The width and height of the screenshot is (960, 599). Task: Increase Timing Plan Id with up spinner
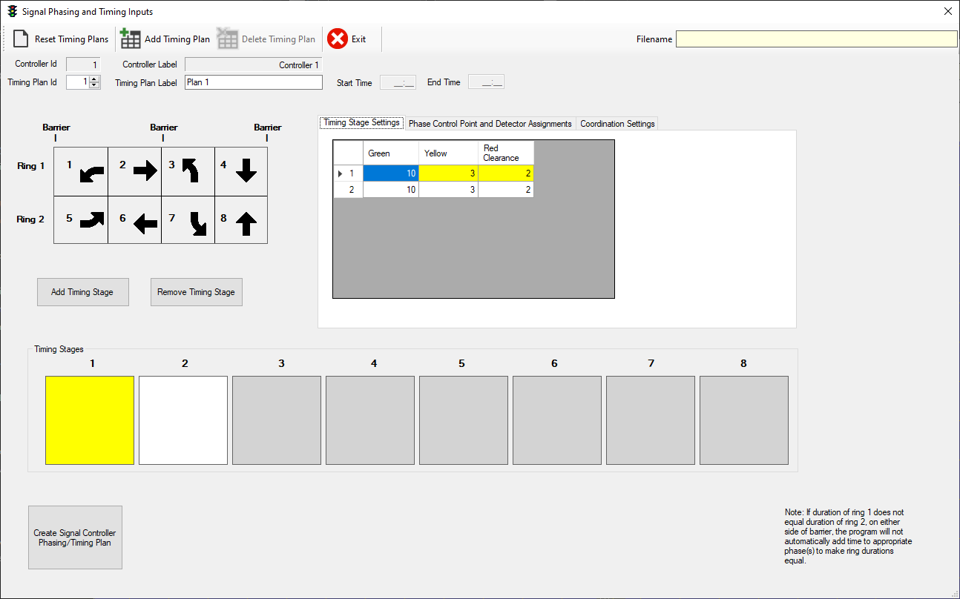[x=94, y=79]
